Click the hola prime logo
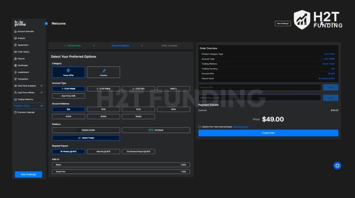 pos(20,23)
